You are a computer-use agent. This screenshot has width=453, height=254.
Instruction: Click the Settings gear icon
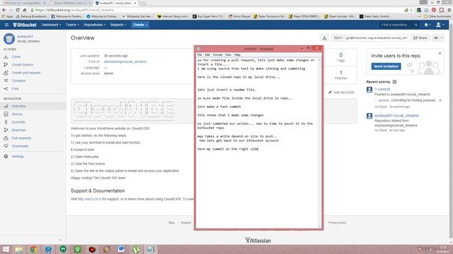[x=6, y=157]
